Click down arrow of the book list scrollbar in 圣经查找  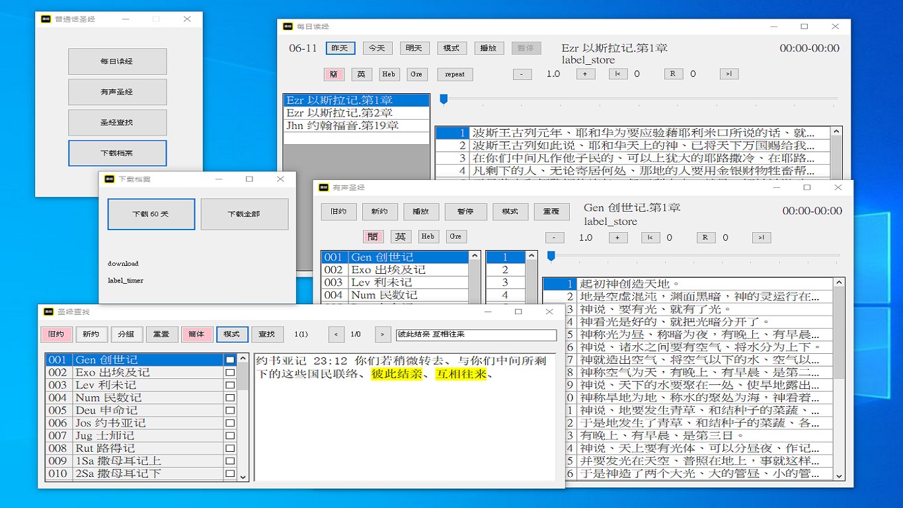click(x=243, y=476)
